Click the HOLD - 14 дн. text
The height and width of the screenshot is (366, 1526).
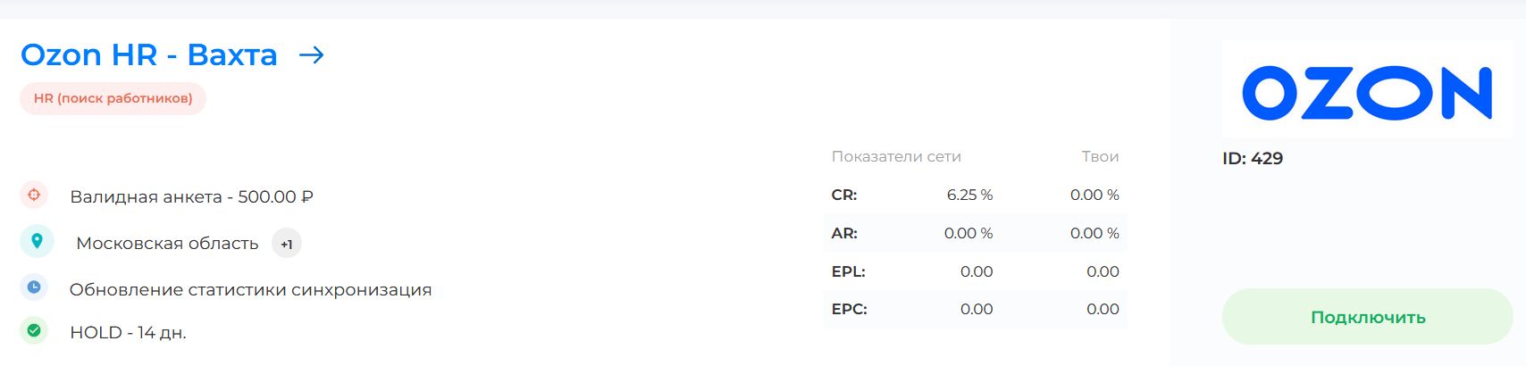point(128,333)
